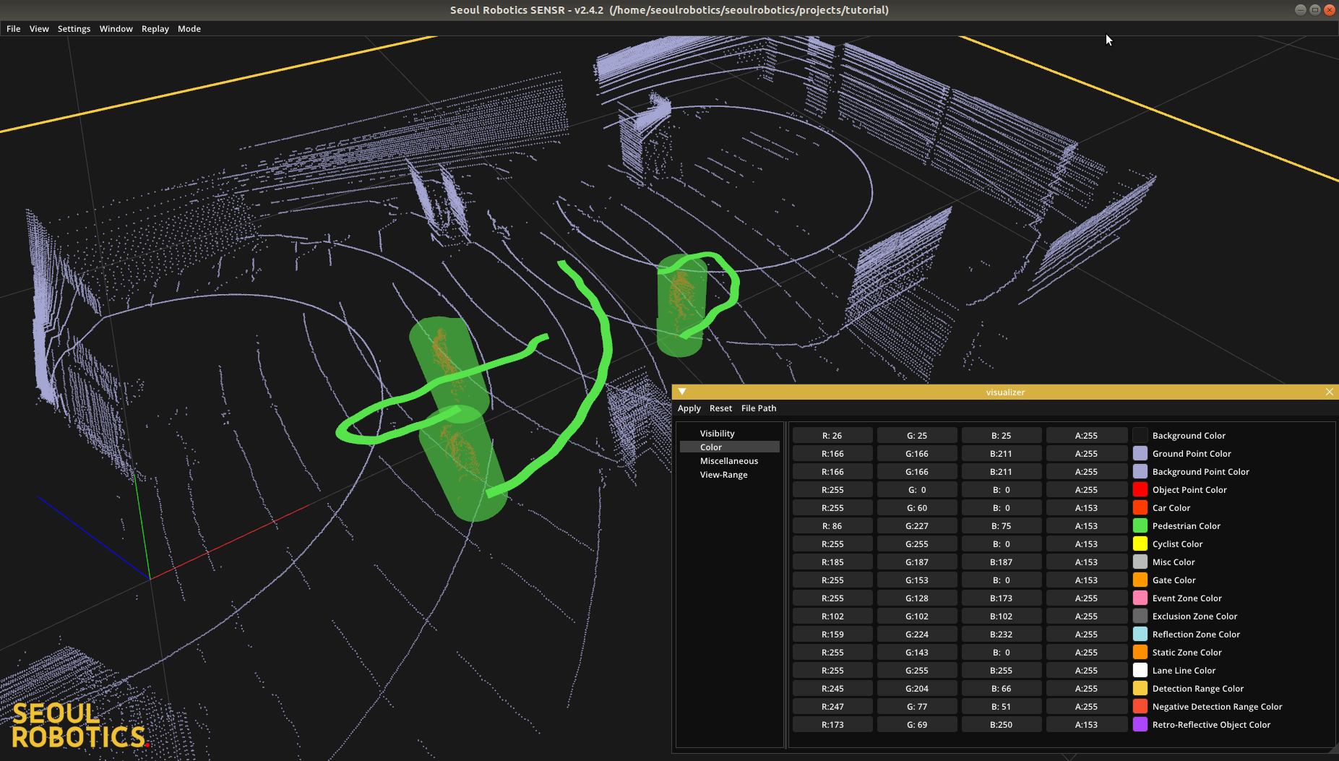The height and width of the screenshot is (761, 1339).
Task: Click the R:102 field of Exclusion Zone Color
Action: pyautogui.click(x=832, y=616)
